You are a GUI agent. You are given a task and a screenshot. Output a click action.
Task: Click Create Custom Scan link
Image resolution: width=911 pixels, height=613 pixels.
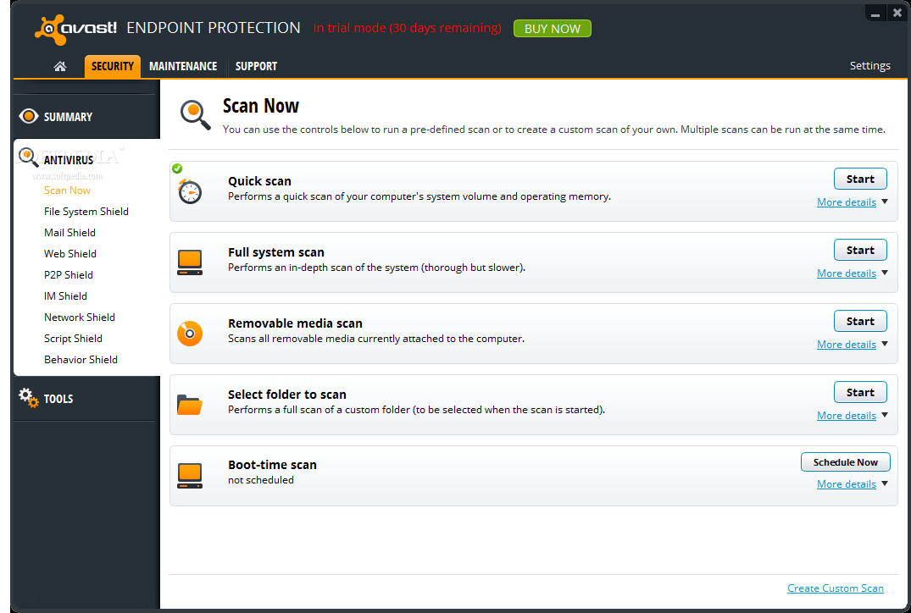[835, 588]
